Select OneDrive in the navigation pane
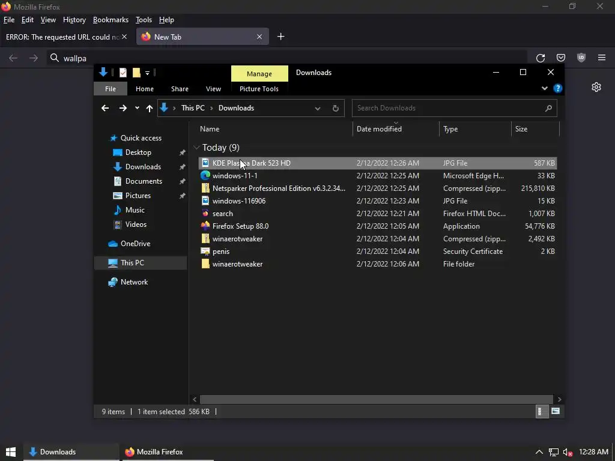The width and height of the screenshot is (615, 461). 129,244
